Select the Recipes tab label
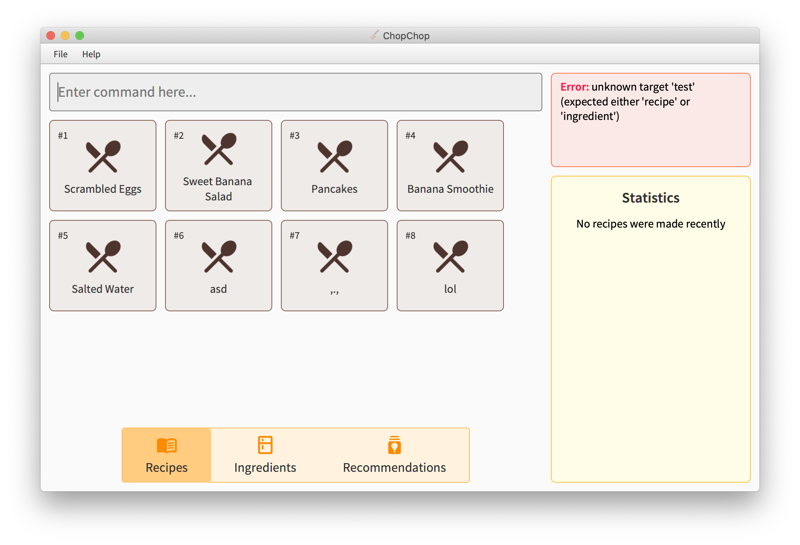 (x=167, y=467)
